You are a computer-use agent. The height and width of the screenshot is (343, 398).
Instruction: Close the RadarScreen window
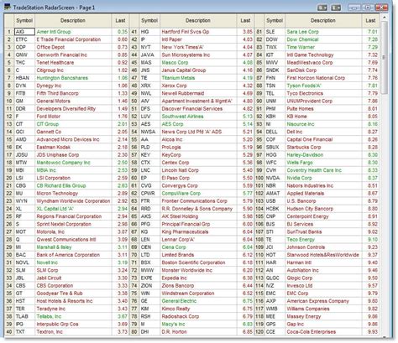pyautogui.click(x=381, y=8)
